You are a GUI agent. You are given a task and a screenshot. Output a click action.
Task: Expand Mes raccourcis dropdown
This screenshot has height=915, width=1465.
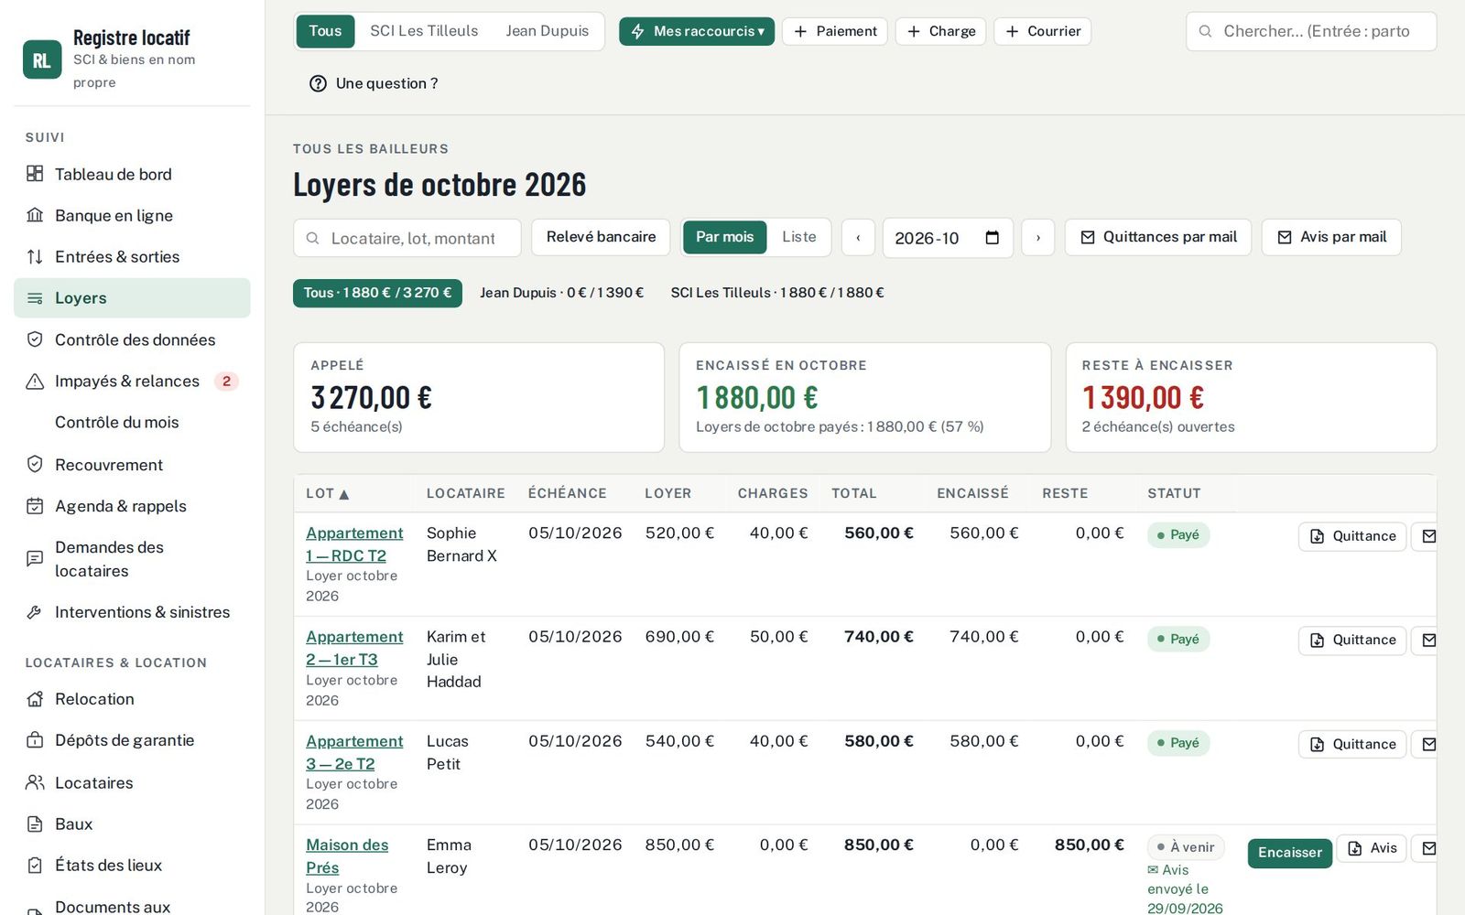point(697,31)
